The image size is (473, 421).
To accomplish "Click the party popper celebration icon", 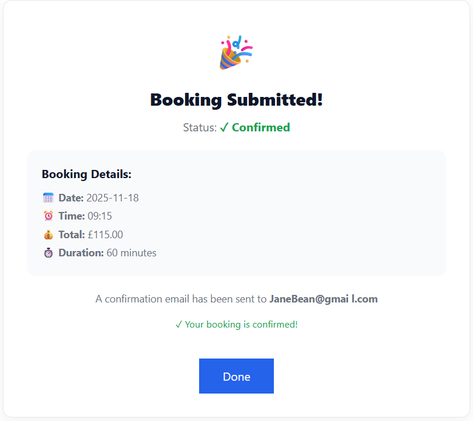I will click(236, 53).
